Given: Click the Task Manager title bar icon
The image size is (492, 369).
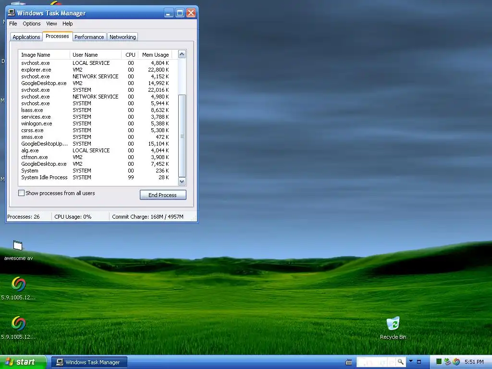Looking at the screenshot, I should tap(12, 12).
